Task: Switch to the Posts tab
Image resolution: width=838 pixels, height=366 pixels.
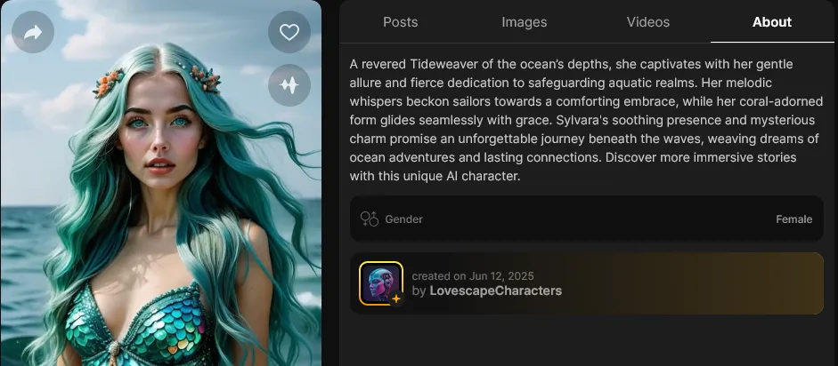Action: [x=400, y=22]
